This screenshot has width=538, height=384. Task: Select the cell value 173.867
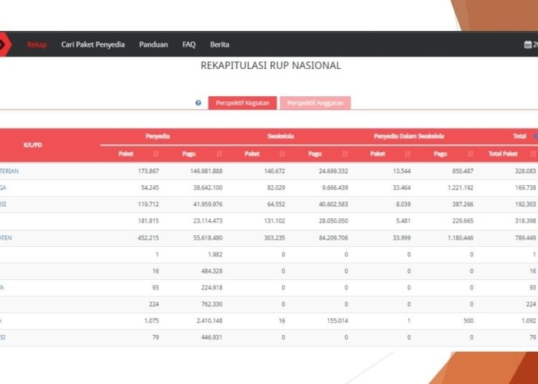click(148, 171)
